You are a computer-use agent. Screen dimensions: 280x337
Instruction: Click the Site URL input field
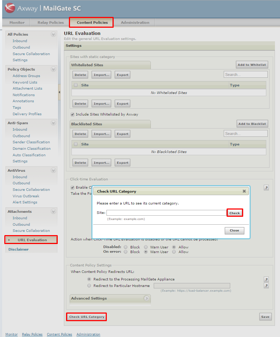(x=166, y=213)
